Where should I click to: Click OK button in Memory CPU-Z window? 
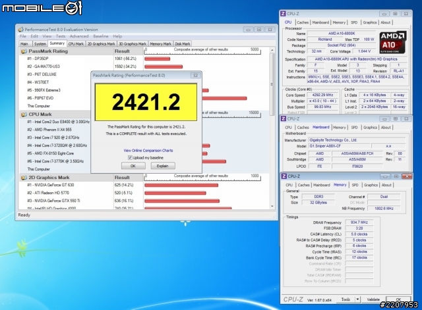click(398, 299)
